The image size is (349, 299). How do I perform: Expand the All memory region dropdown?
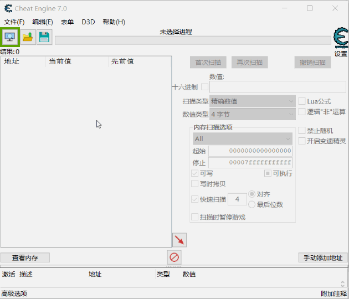(x=243, y=139)
